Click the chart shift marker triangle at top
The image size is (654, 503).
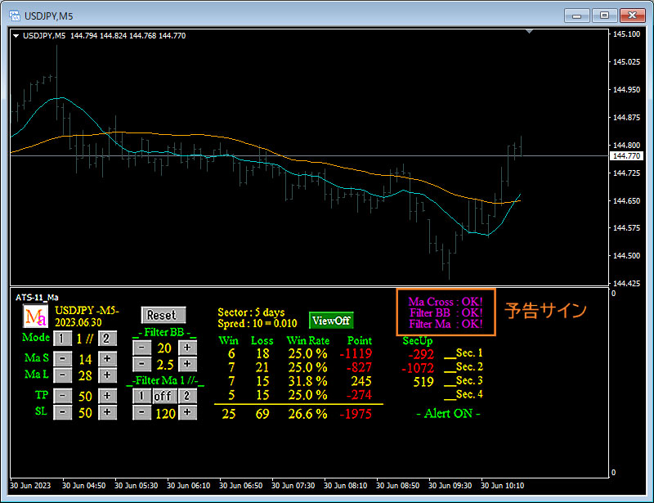(529, 31)
